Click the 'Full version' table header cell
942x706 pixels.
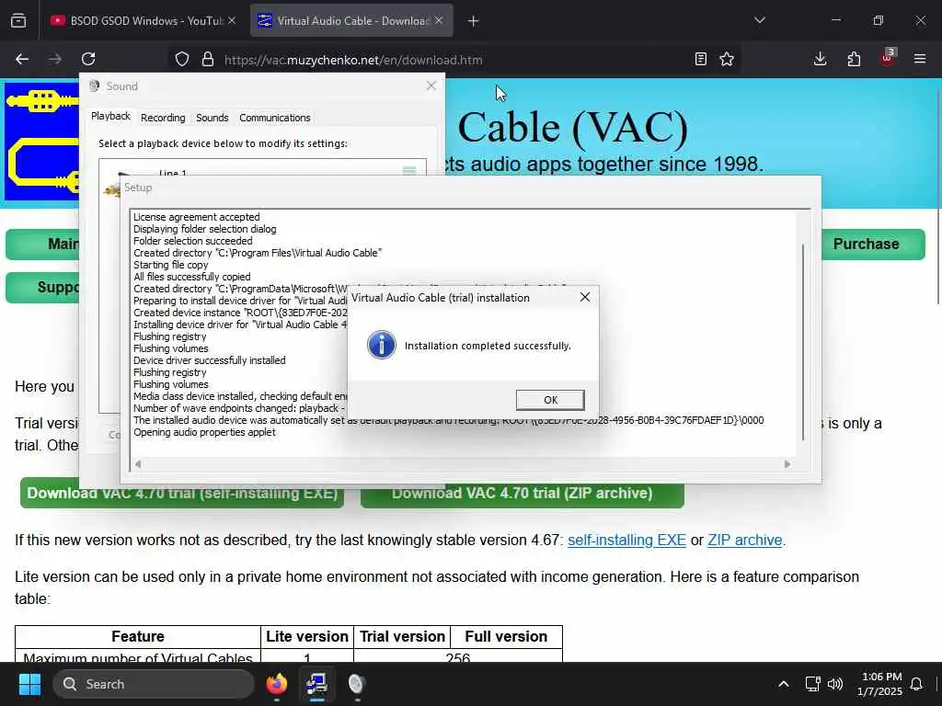coord(507,637)
